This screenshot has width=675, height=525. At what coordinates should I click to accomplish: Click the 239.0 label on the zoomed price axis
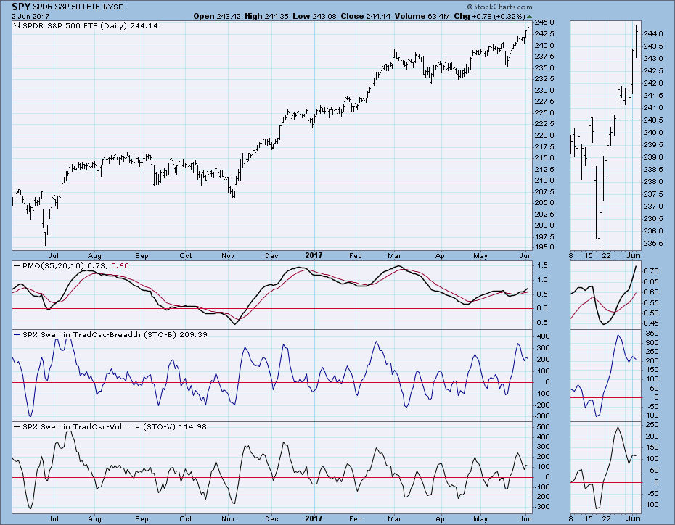(x=652, y=157)
